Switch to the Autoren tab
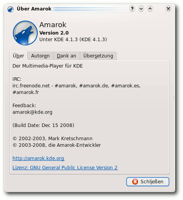This screenshot has width=183, height=200. coord(40,56)
